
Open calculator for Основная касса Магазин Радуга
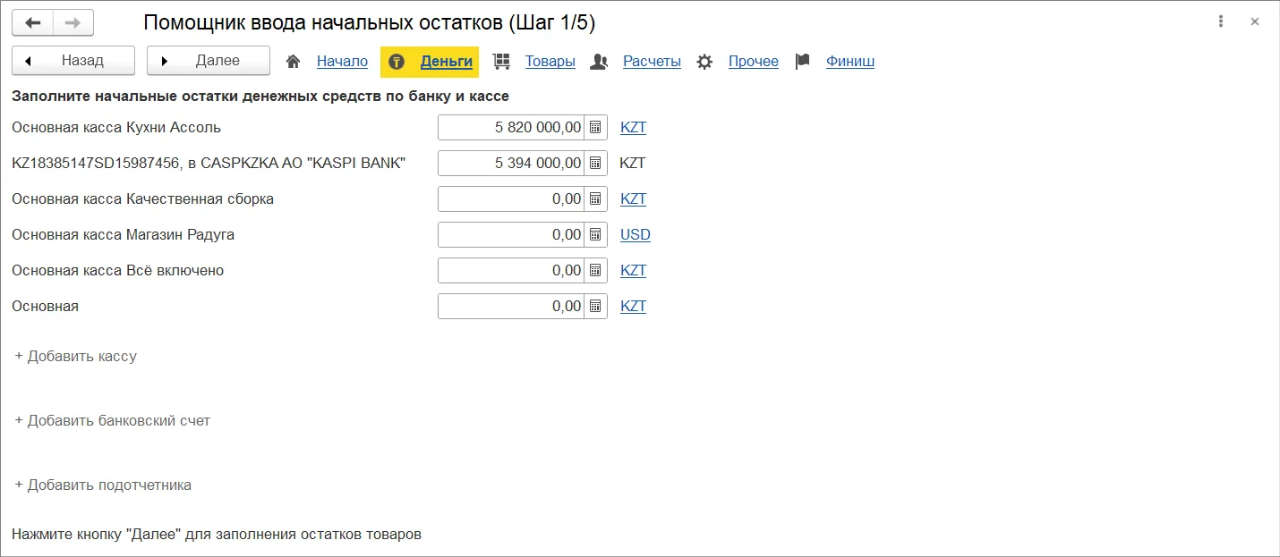pyautogui.click(x=595, y=235)
